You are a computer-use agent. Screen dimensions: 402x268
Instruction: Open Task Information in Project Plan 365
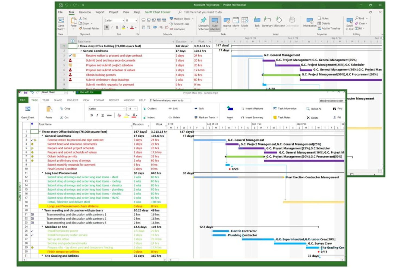coord(285,109)
